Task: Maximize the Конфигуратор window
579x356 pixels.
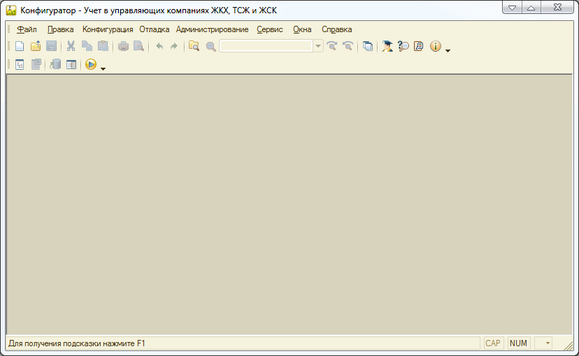Action: click(531, 8)
